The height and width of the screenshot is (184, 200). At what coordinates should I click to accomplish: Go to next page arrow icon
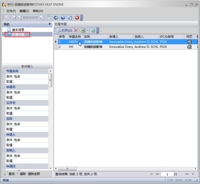tap(187, 174)
